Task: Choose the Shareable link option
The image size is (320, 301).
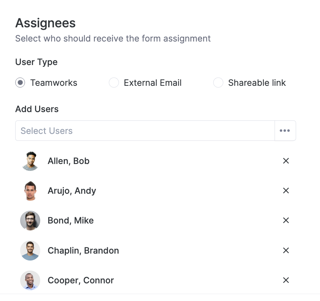Action: pyautogui.click(x=218, y=83)
